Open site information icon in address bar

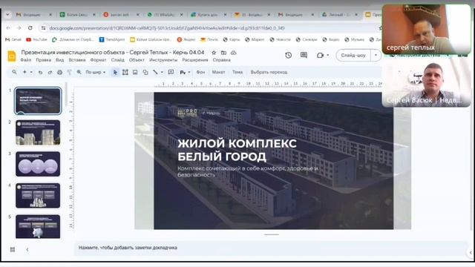coord(43,28)
